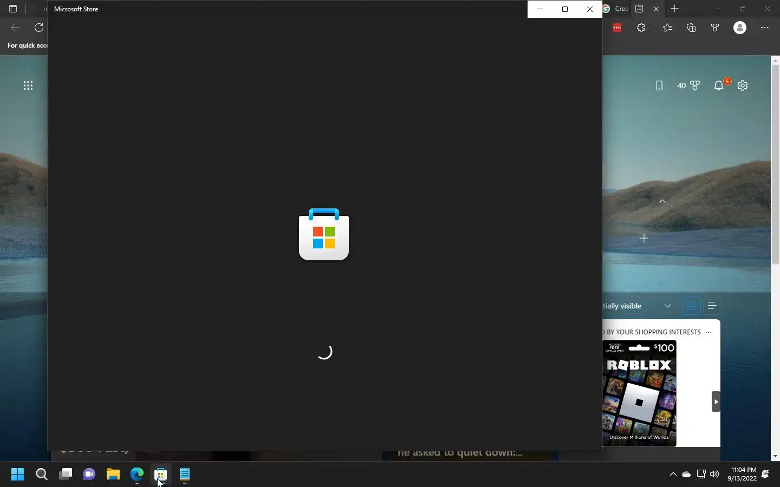This screenshot has width=780, height=487.
Task: Open the Edge Extensions puzzle icon
Action: click(x=641, y=28)
